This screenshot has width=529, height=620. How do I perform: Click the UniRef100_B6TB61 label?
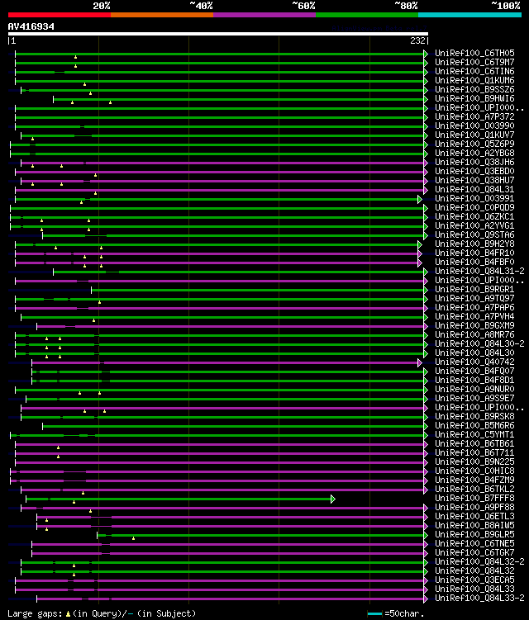(x=474, y=444)
